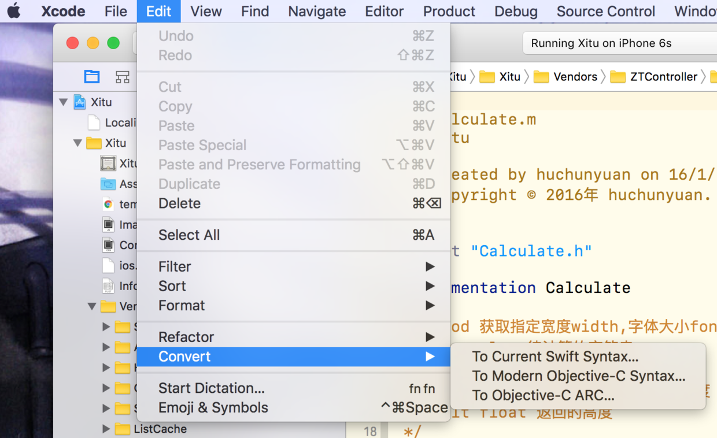Click the ListCache folder icon

tap(122, 429)
